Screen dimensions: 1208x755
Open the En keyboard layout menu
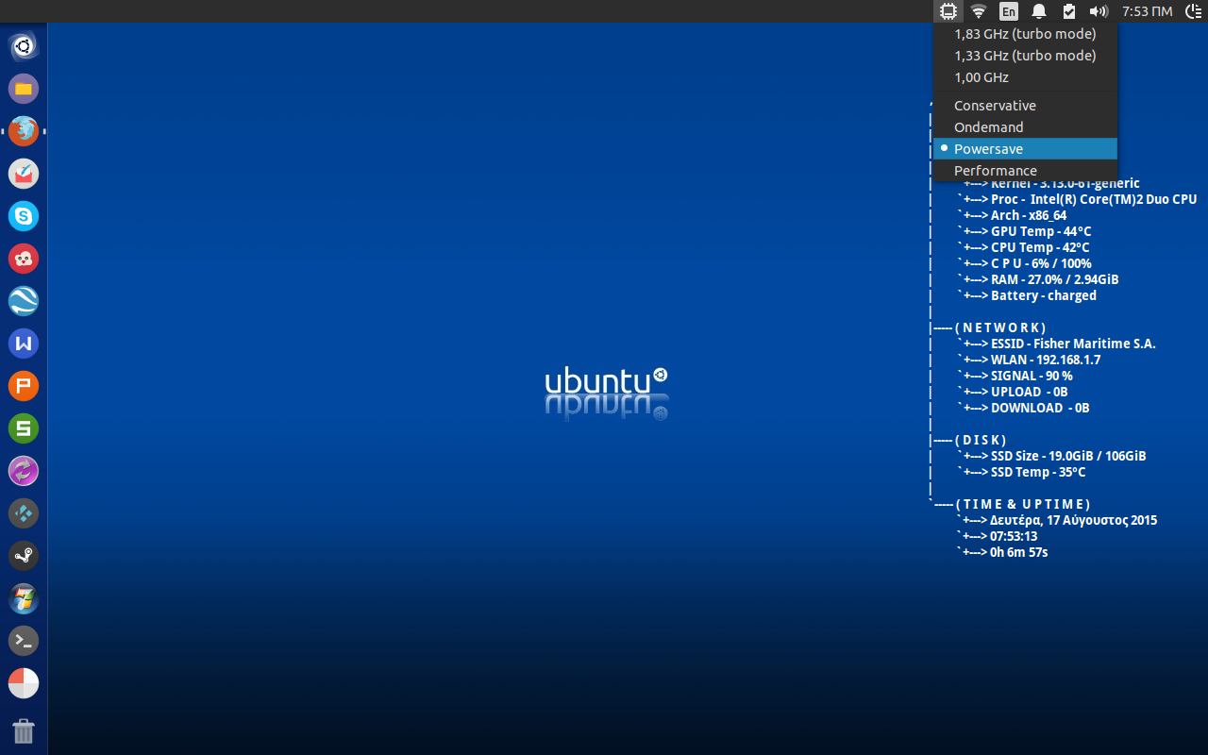pyautogui.click(x=1009, y=11)
